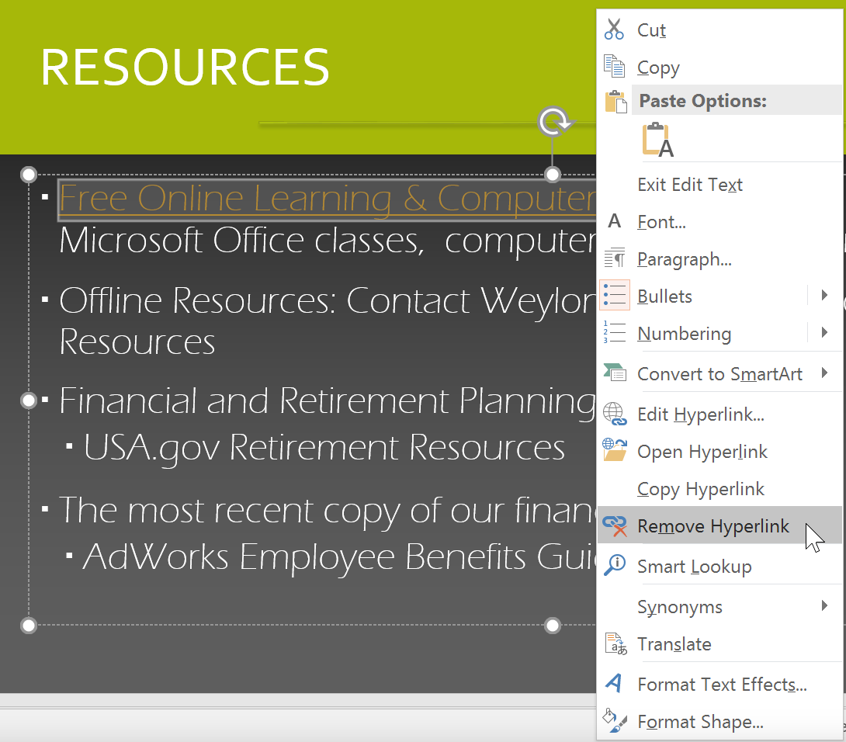Expand the Bullets submenu arrow

pos(824,296)
